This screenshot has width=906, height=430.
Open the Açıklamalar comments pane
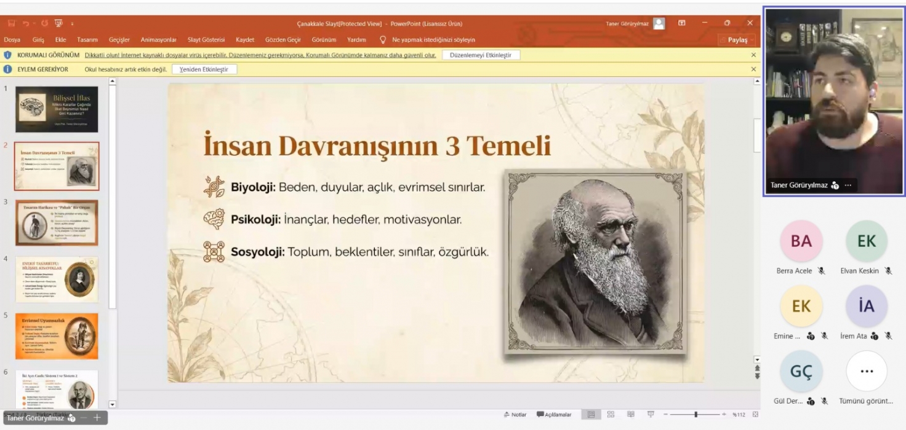554,415
